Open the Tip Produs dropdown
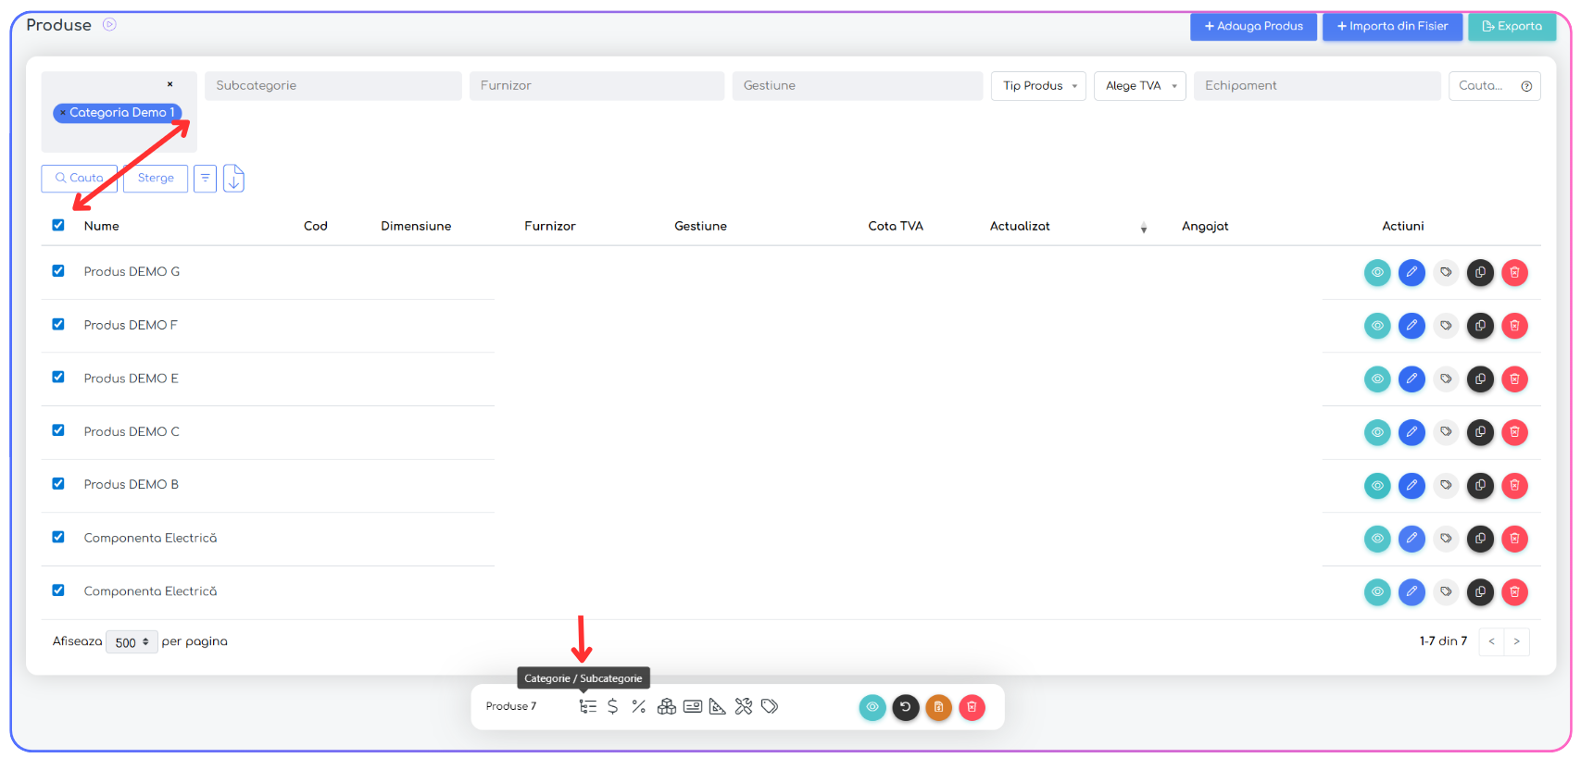 tap(1038, 86)
